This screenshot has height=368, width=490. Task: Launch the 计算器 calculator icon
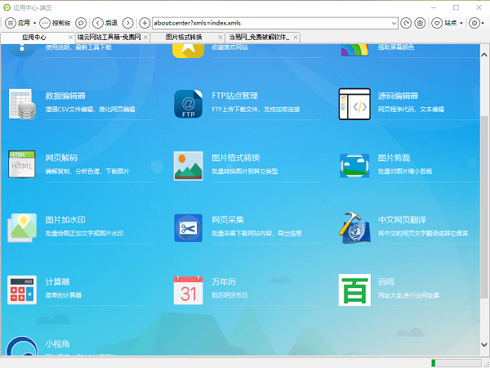point(21,289)
